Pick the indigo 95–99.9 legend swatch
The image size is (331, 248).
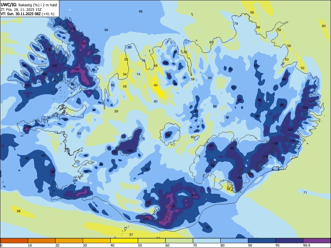[289, 241]
